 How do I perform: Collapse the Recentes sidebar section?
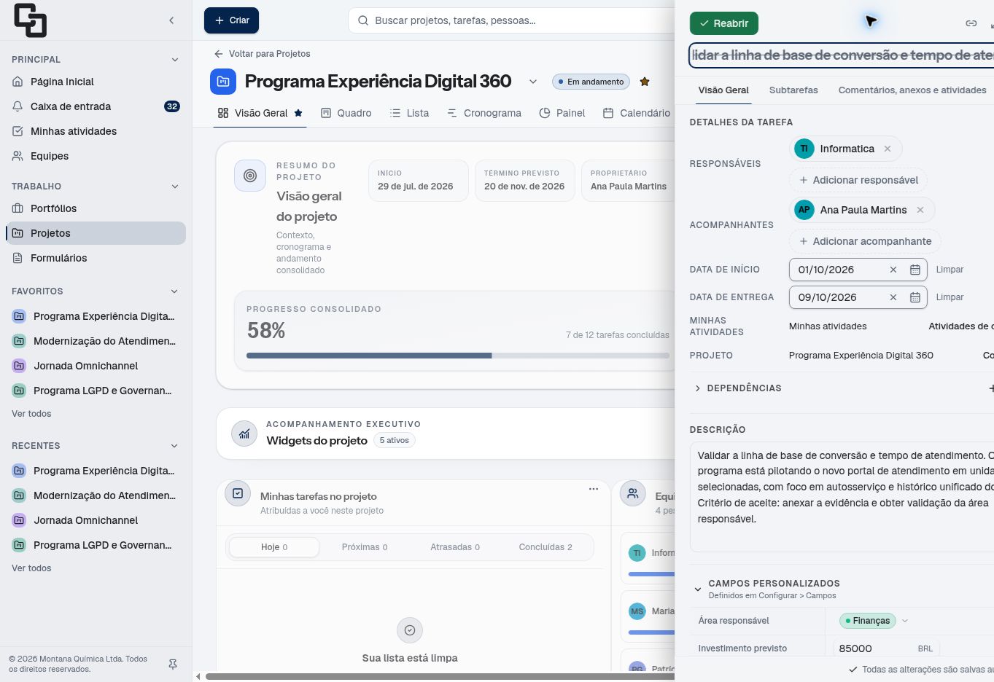[175, 446]
